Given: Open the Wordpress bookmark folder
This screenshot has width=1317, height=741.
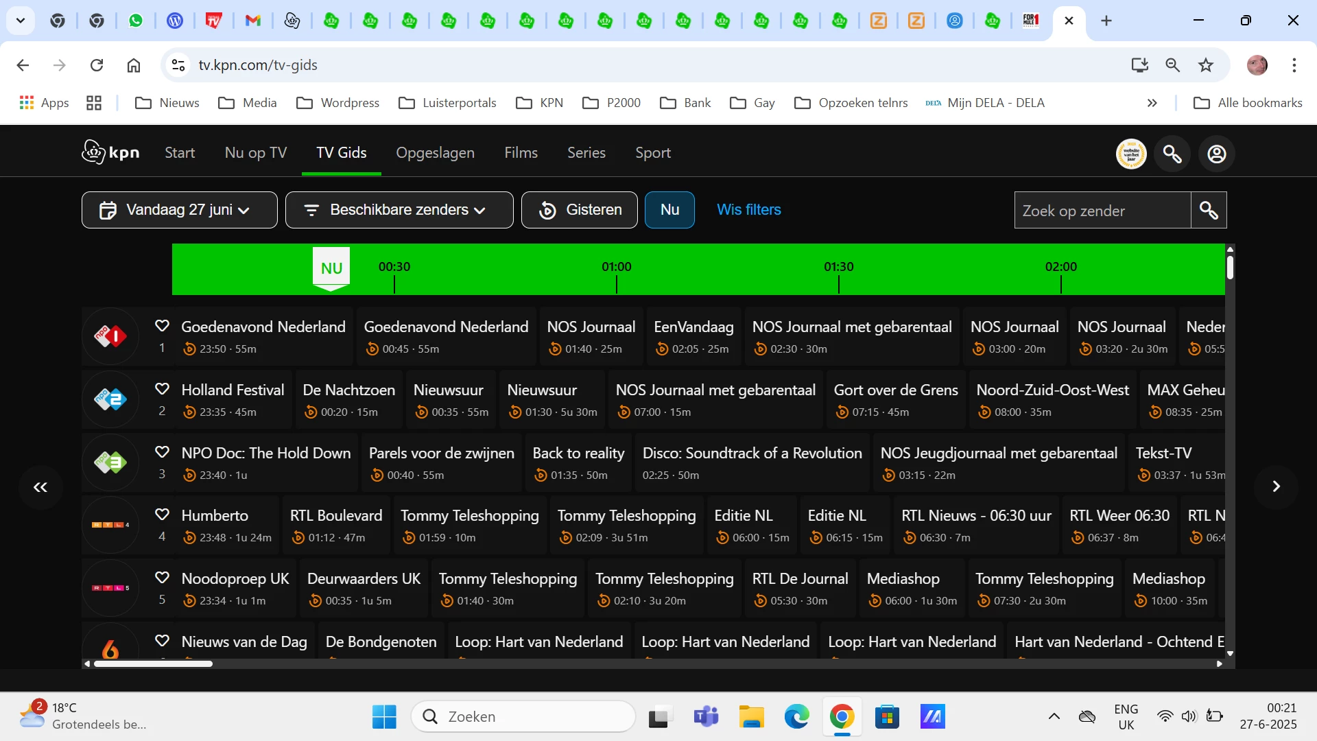Looking at the screenshot, I should [337, 103].
